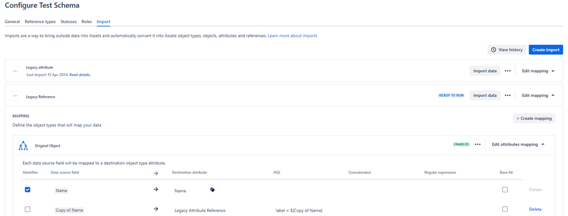Click the Original Object type tree icon
This screenshot has width=568, height=216.
point(23,146)
